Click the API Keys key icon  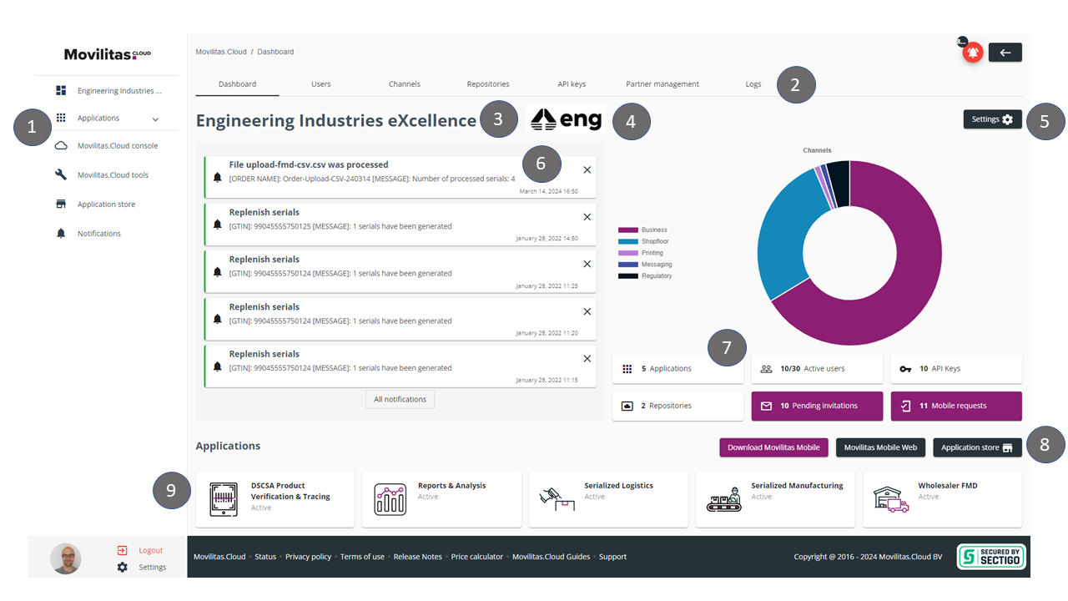coord(906,368)
